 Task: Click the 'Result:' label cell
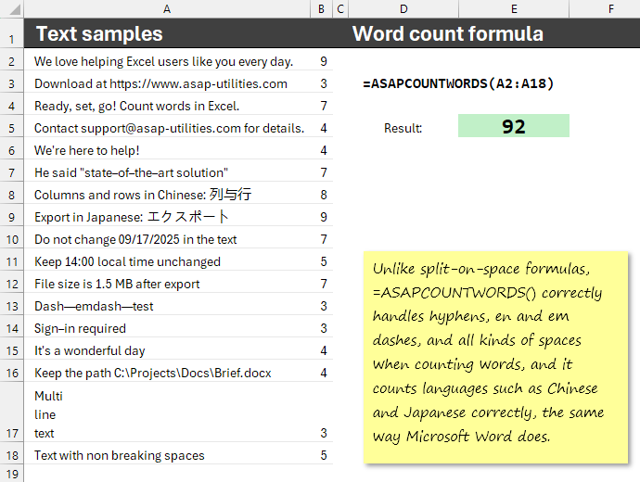click(403, 128)
